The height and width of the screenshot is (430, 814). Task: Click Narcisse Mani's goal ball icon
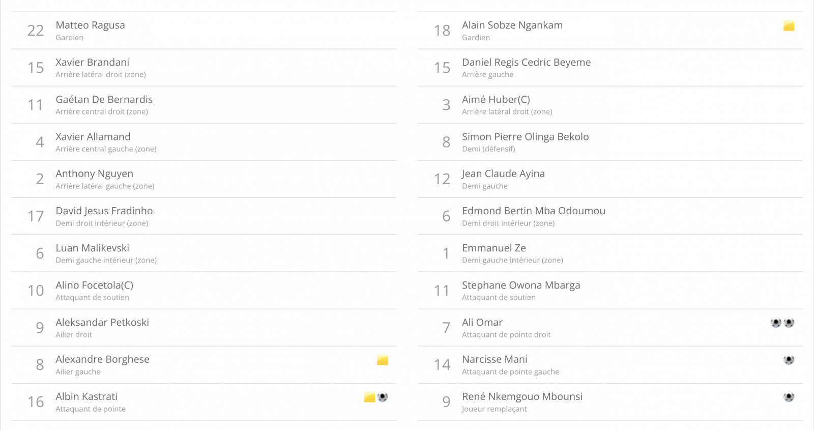(x=789, y=360)
